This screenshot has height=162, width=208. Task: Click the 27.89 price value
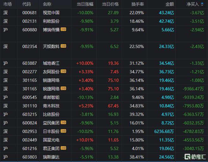[x=113, y=13]
